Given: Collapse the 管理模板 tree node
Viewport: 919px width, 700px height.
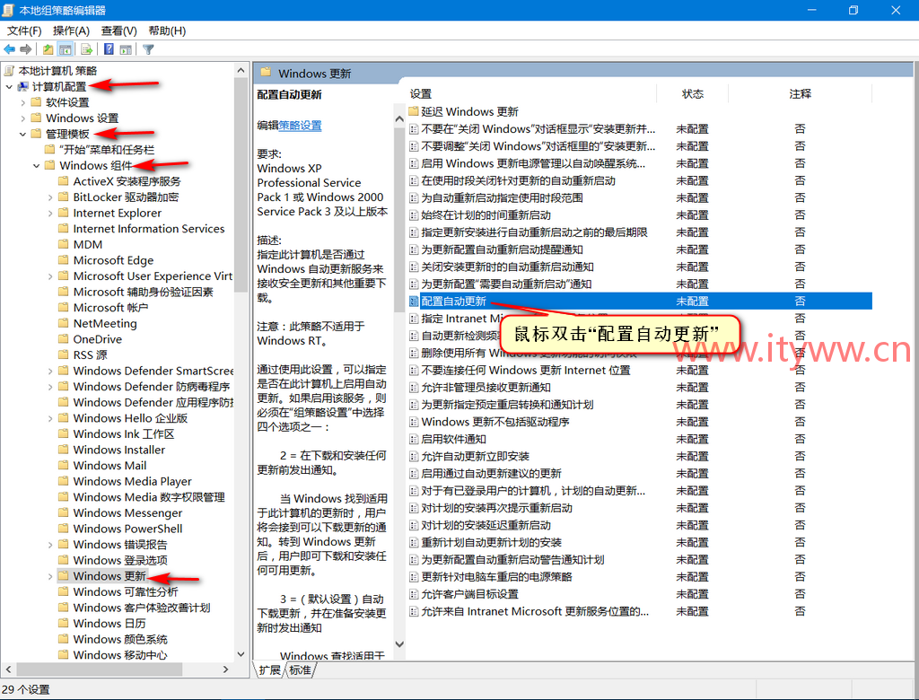Looking at the screenshot, I should click(22, 135).
